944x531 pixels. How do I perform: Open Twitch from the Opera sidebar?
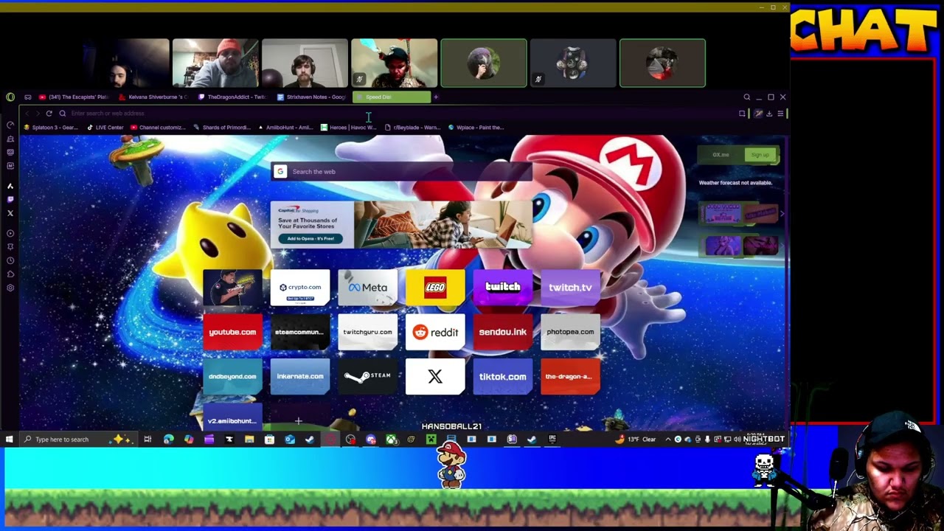(10, 199)
